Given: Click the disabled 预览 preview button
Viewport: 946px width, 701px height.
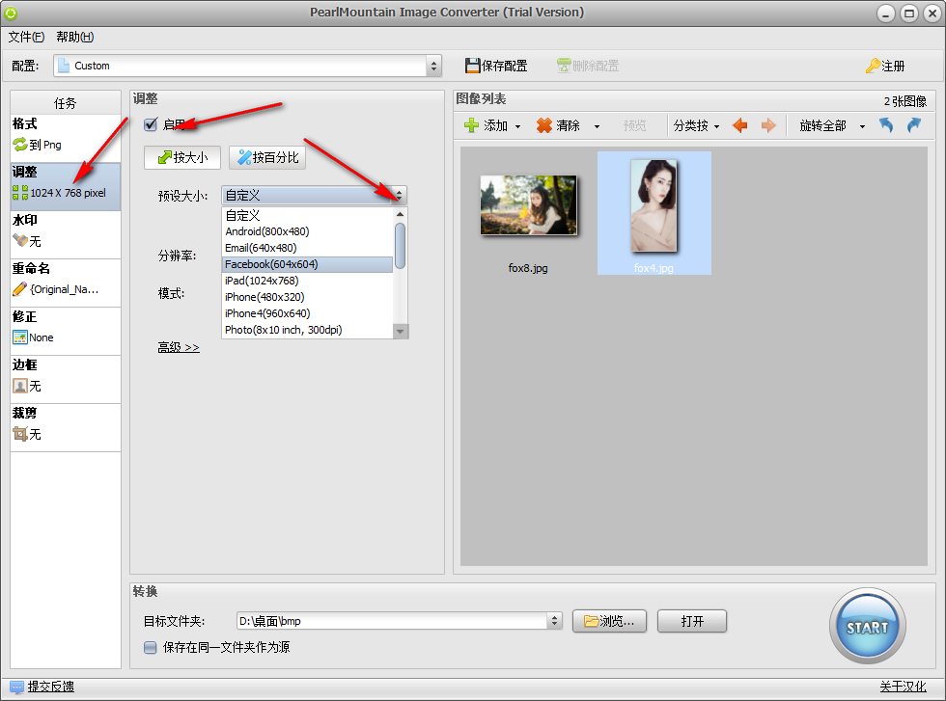Looking at the screenshot, I should click(635, 125).
